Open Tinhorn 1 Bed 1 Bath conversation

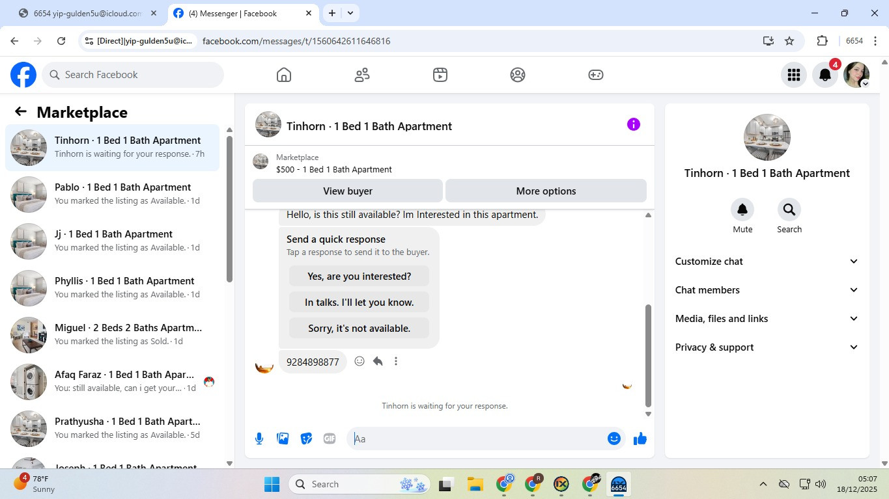click(x=112, y=148)
